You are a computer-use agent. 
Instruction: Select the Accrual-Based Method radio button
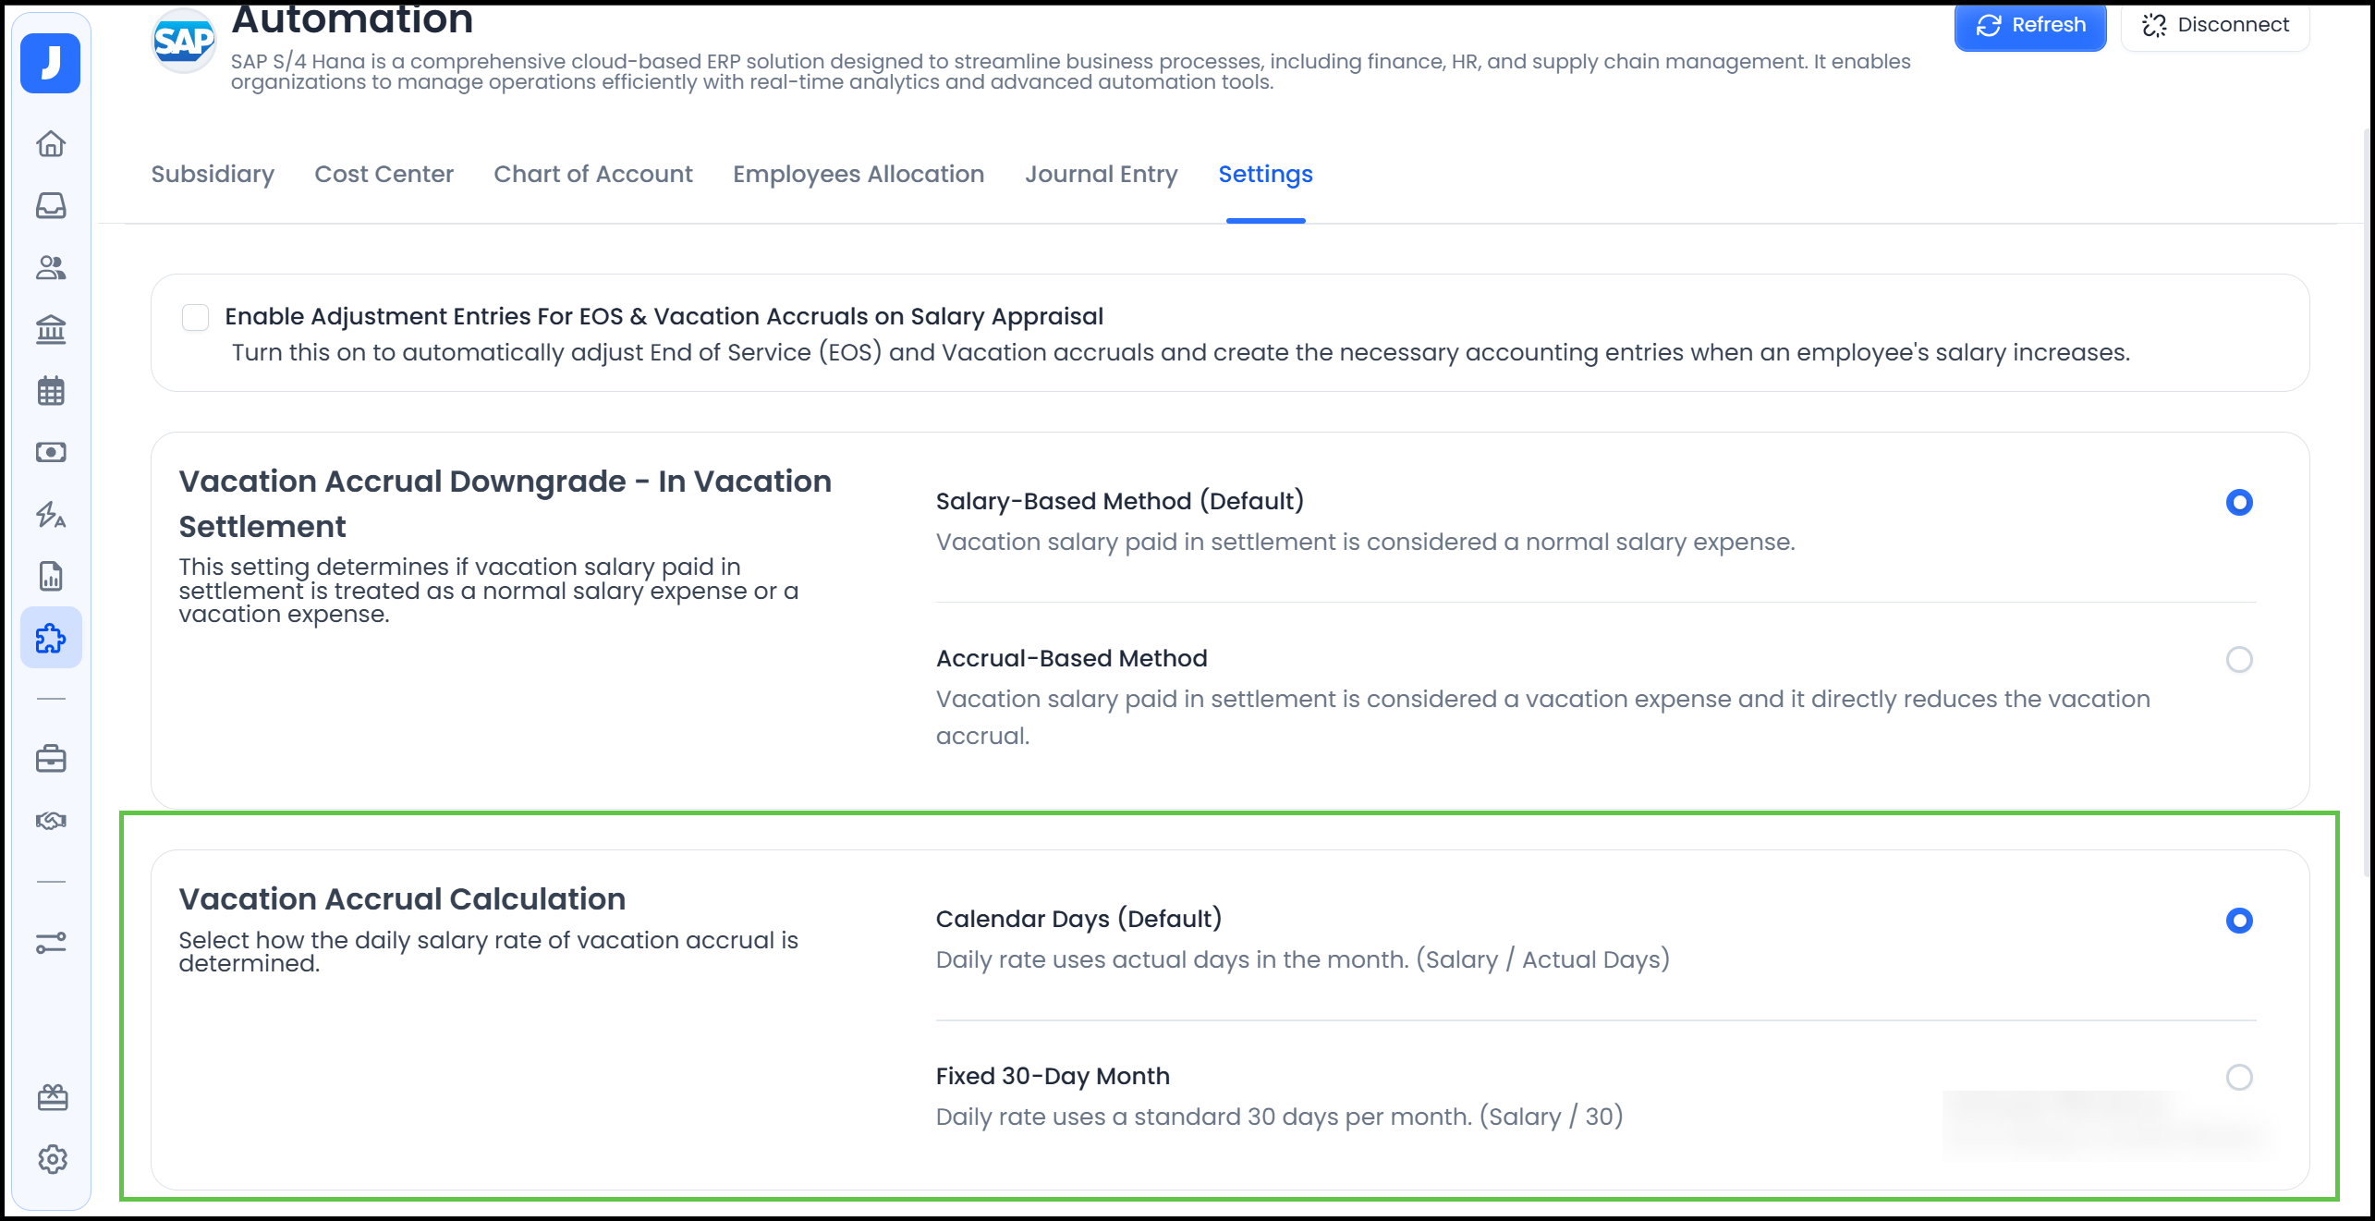pos(2238,659)
